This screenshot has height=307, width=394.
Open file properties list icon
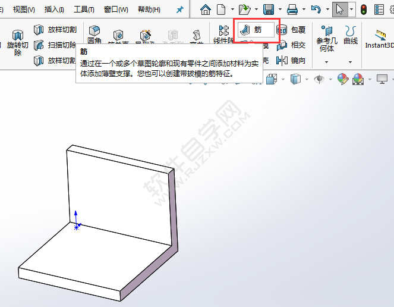pos(379,10)
